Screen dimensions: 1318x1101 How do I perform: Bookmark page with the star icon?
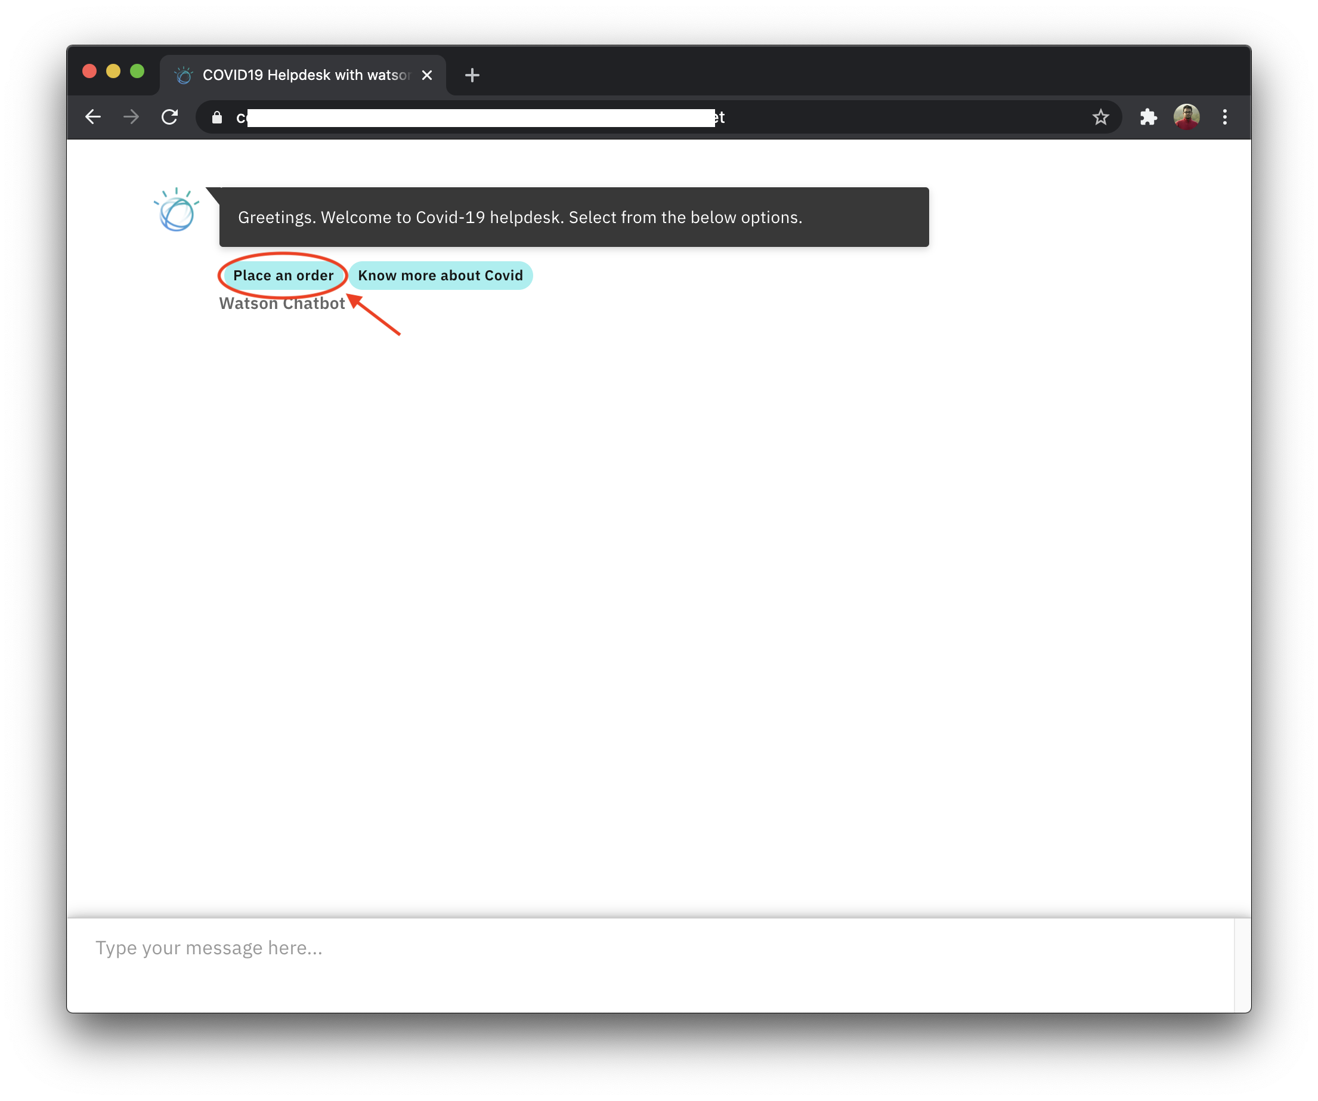1100,117
